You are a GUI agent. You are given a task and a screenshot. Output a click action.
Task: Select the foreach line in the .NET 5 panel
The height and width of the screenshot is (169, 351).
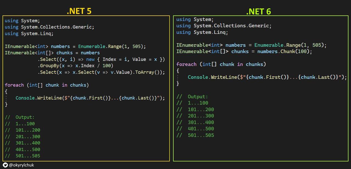pos(47,85)
